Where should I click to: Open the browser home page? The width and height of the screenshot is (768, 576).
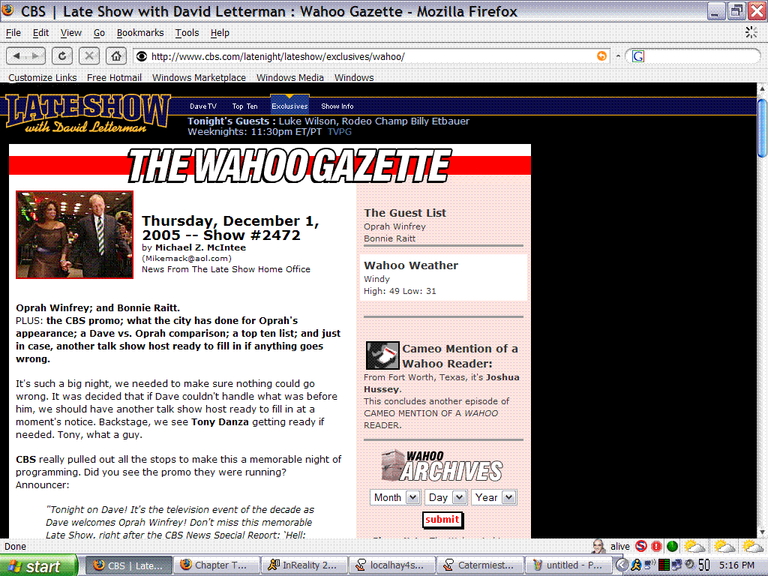[116, 56]
